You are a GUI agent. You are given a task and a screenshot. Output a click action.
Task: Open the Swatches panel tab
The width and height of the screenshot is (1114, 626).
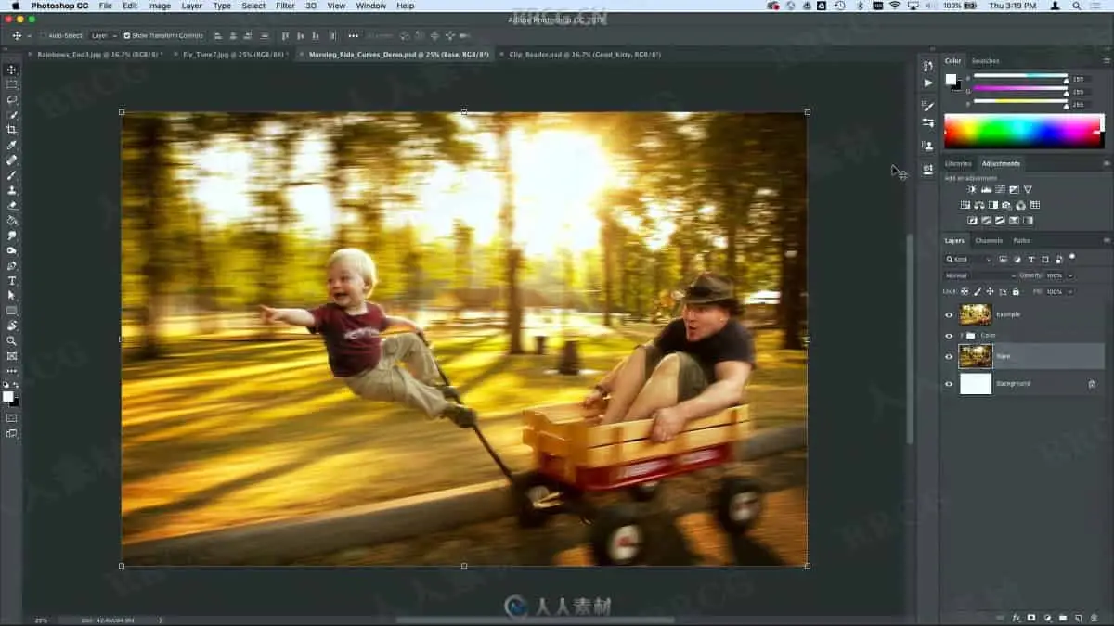pyautogui.click(x=985, y=61)
